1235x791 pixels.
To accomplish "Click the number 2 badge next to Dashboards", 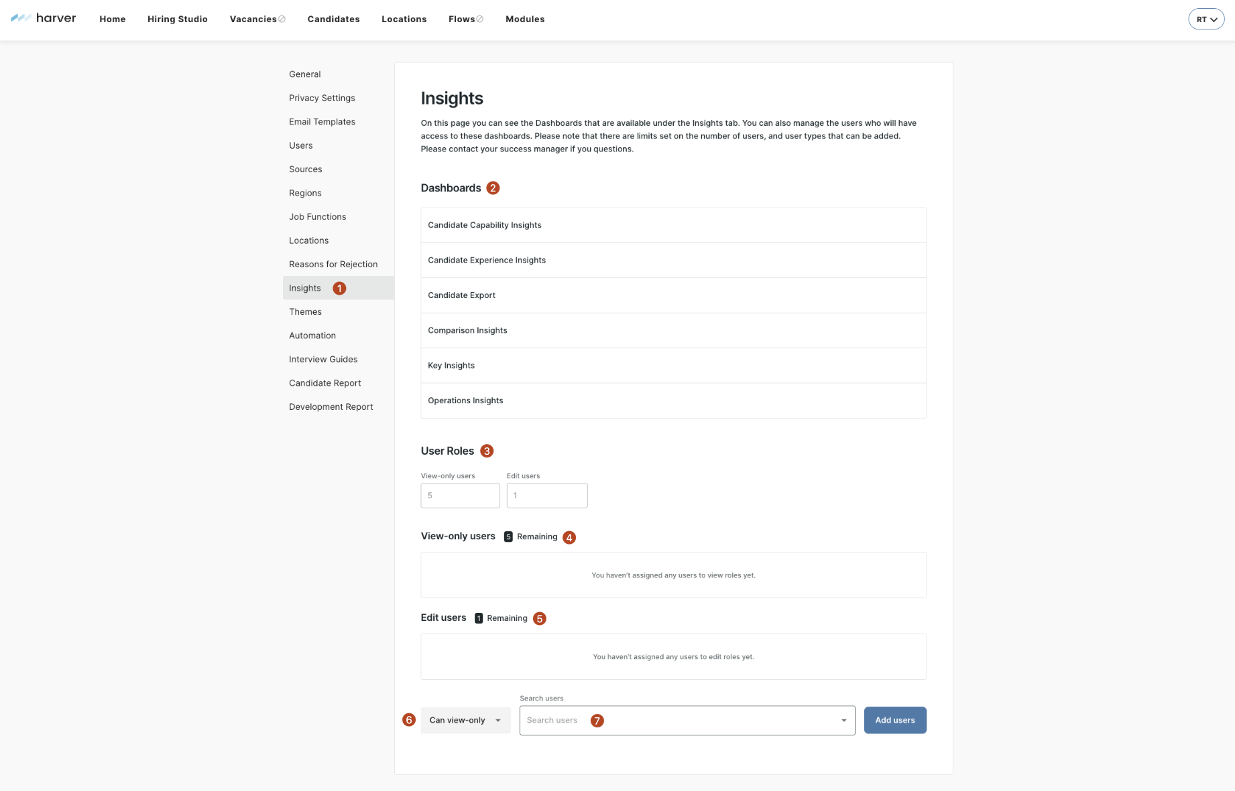I will coord(493,188).
